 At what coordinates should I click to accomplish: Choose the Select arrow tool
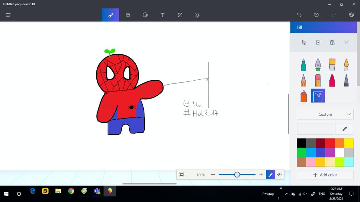coord(304,42)
